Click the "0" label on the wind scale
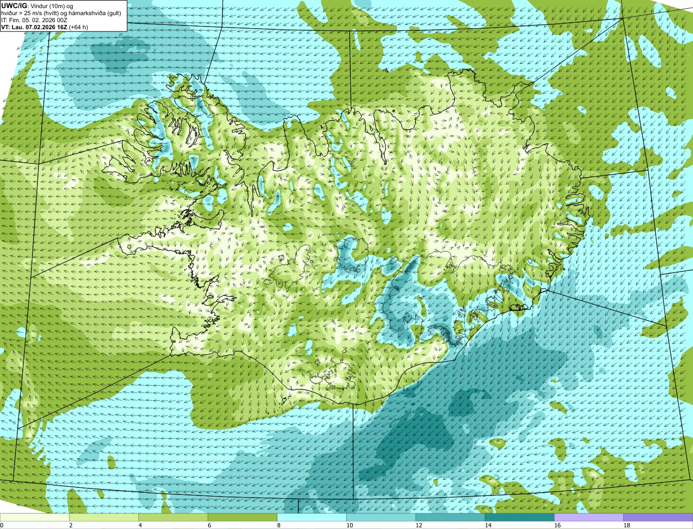The image size is (693, 529). [2, 525]
